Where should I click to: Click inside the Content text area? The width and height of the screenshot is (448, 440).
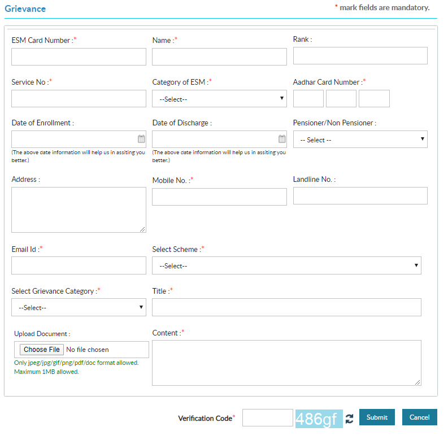coord(286,363)
